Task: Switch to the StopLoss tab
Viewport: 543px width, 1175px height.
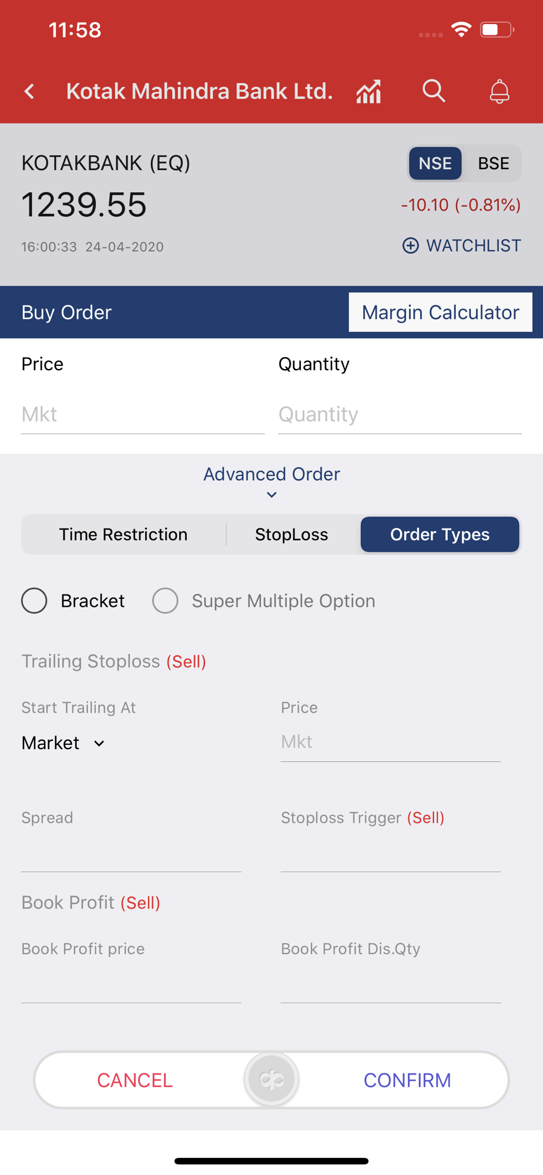Action: 291,535
